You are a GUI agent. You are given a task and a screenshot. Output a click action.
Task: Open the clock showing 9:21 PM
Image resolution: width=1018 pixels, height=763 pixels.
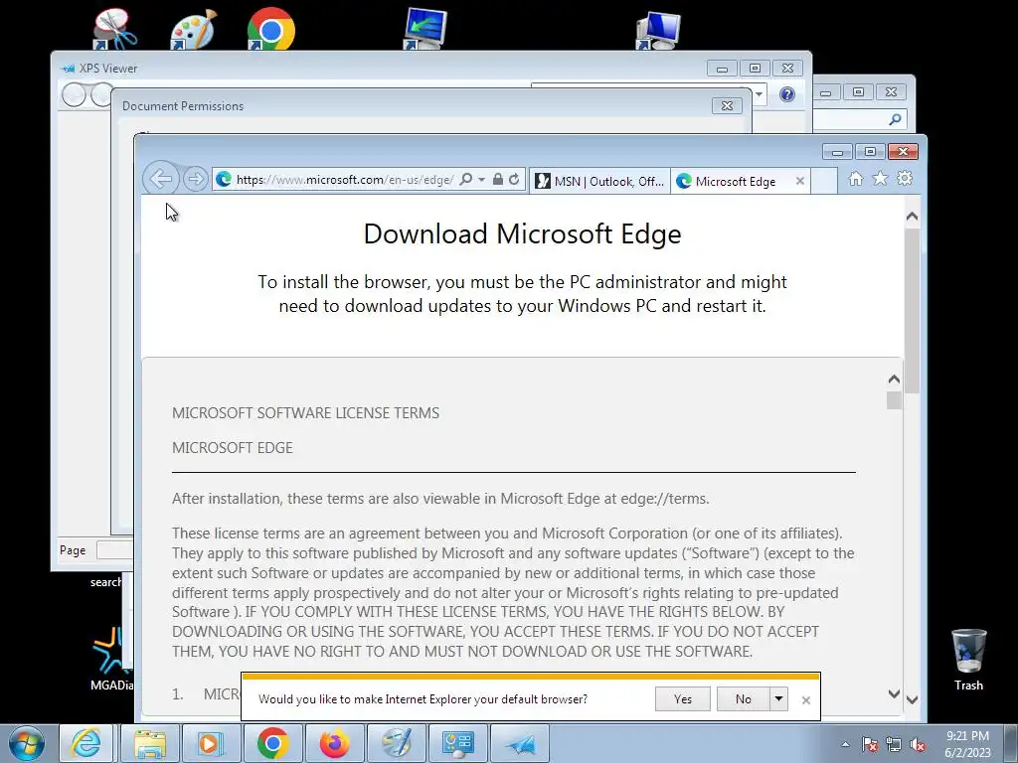[x=967, y=744]
